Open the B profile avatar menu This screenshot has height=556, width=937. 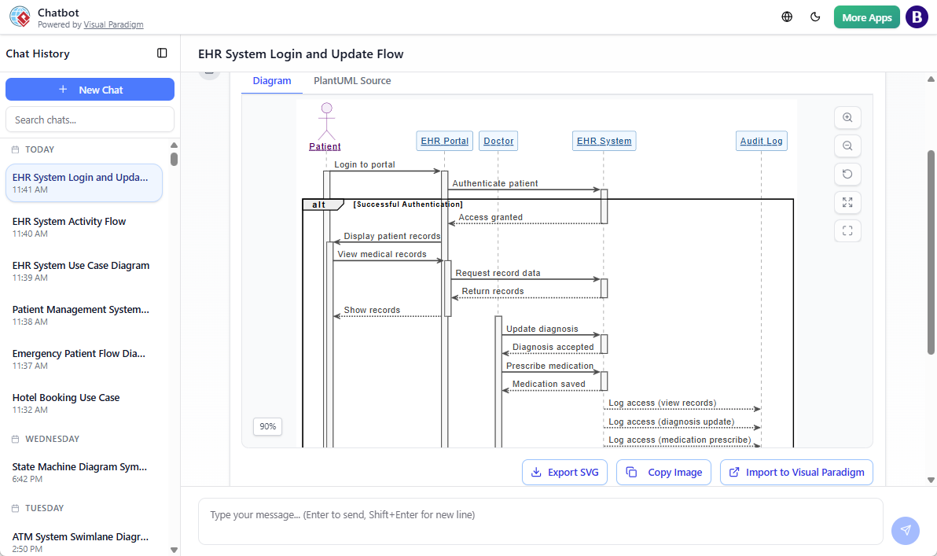pyautogui.click(x=917, y=17)
